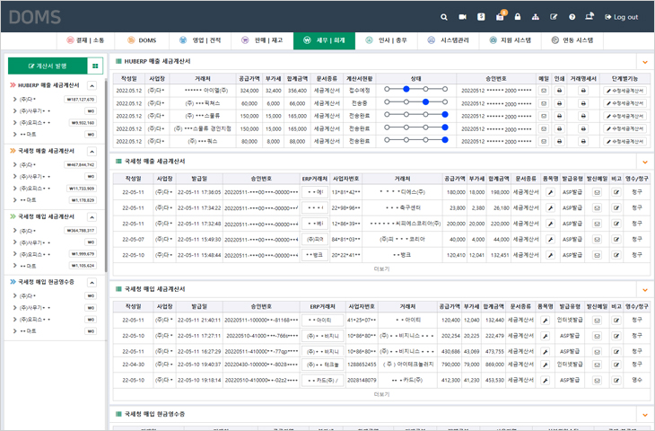
Task: Open the 지원 시스템 menu
Action: click(x=510, y=40)
